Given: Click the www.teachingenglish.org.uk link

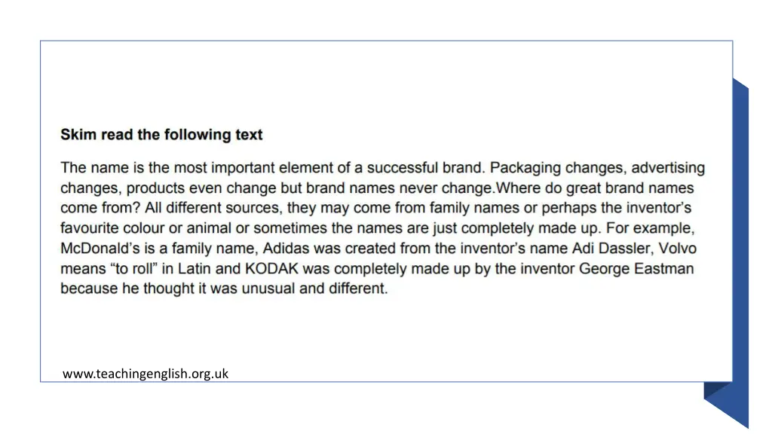Looking at the screenshot, I should 146,374.
